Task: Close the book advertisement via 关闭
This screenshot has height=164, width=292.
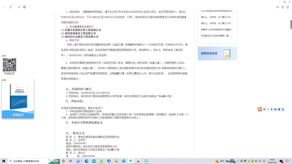Action: (4, 80)
